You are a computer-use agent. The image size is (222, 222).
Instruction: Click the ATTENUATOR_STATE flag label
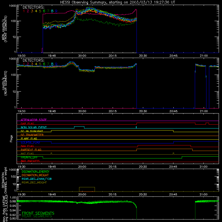34,120
